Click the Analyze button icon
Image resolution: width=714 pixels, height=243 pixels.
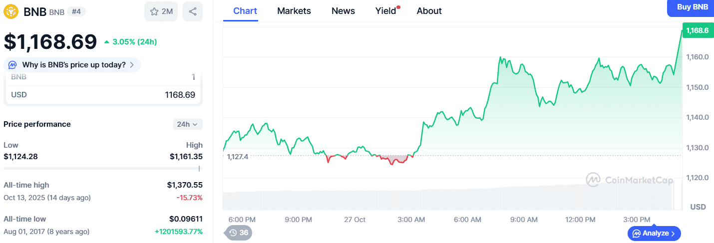point(637,233)
